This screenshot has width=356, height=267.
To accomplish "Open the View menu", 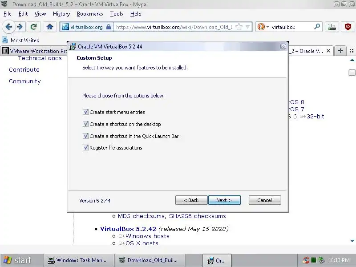I will click(x=40, y=14).
